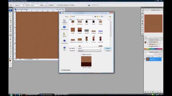This screenshot has width=172, height=96.
Task: Select the Crop tool in the toolbox
Action: coord(10,21)
